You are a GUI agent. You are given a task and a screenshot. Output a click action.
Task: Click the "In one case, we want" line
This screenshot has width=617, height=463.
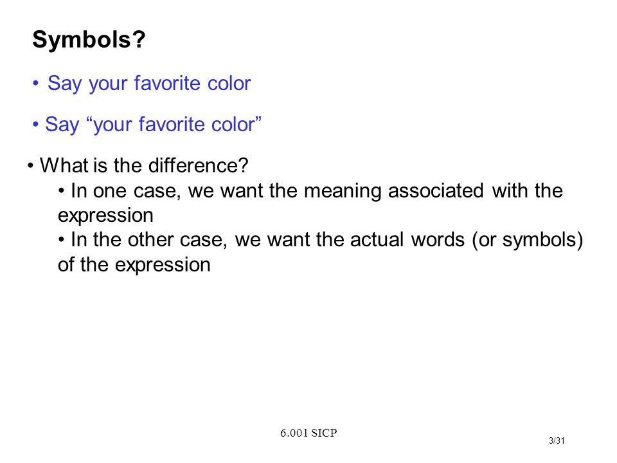point(317,191)
